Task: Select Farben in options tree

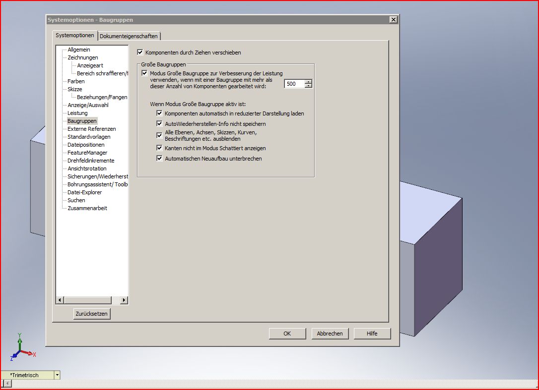Action: coord(76,81)
